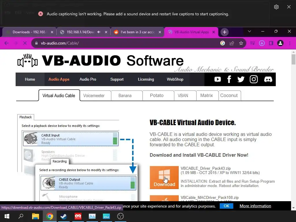The image size is (296, 222).
Task: Click the Google icon in address bar
Action: (x=223, y=43)
